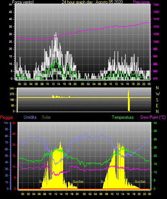Click the 'Dew Point (°C)' legend label
Image resolution: width=167 pixels, height=199 pixels.
pos(153,117)
